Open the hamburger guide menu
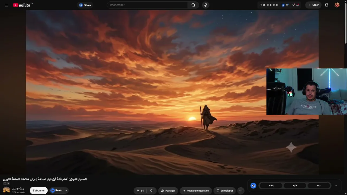This screenshot has height=195, width=347. click(7, 5)
